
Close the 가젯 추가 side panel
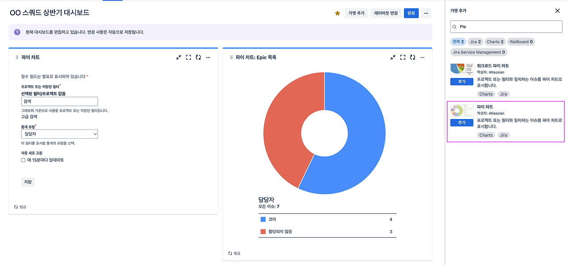tap(557, 10)
